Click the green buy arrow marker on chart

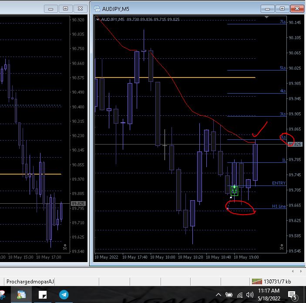[x=234, y=190]
